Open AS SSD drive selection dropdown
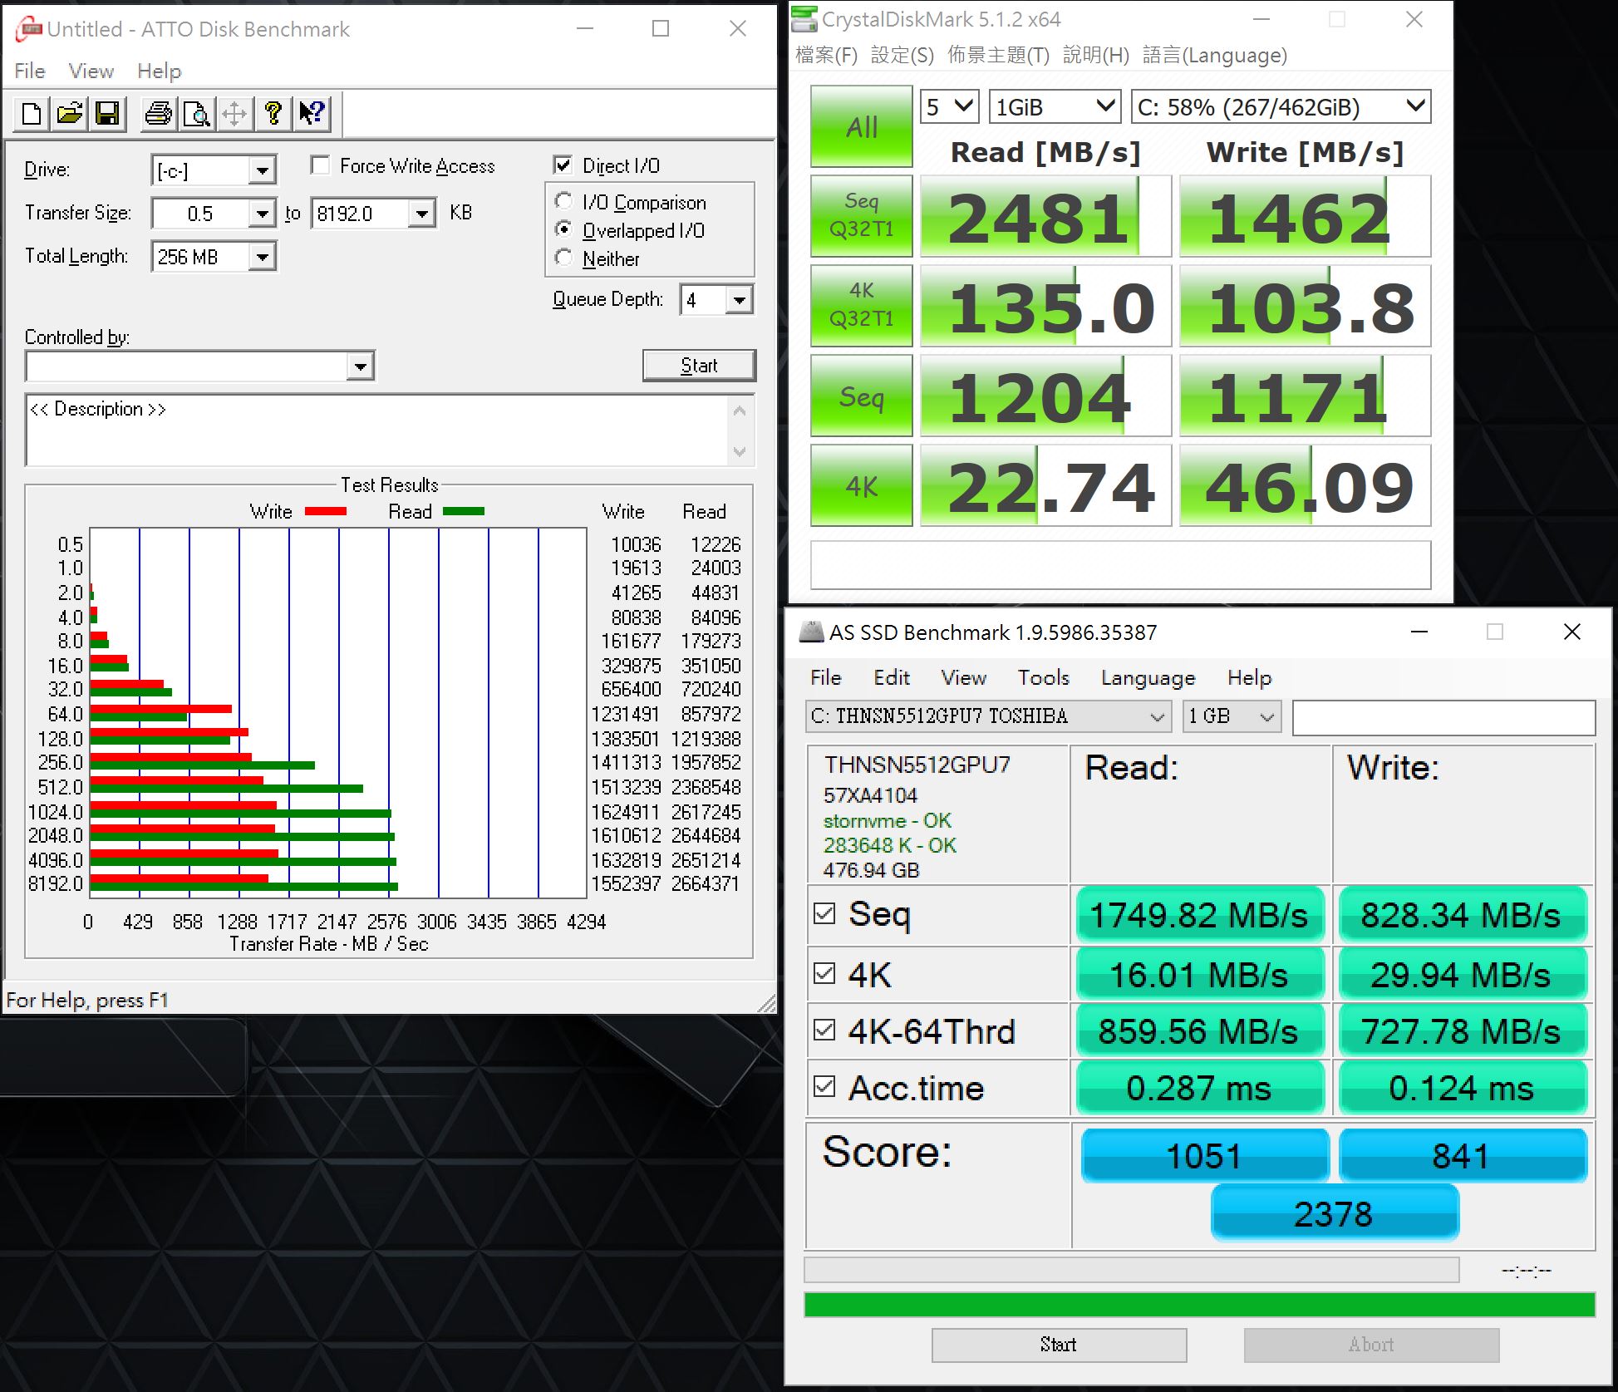 point(988,716)
